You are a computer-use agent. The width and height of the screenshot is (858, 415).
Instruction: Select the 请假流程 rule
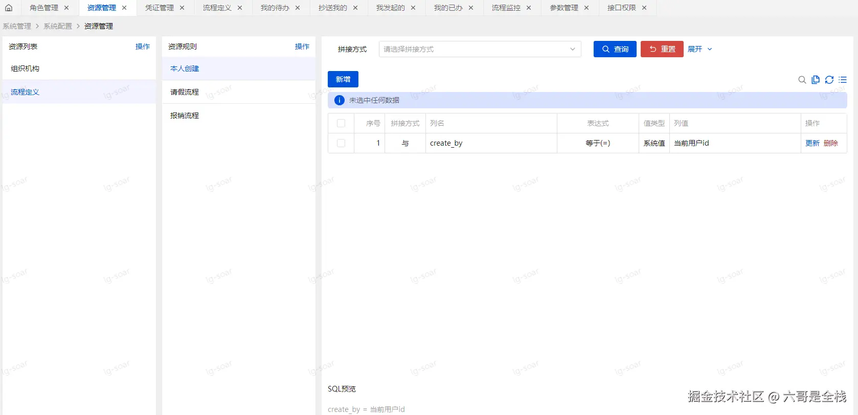coord(239,92)
